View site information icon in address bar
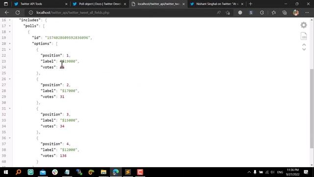314x177 pixels. coord(30,12)
